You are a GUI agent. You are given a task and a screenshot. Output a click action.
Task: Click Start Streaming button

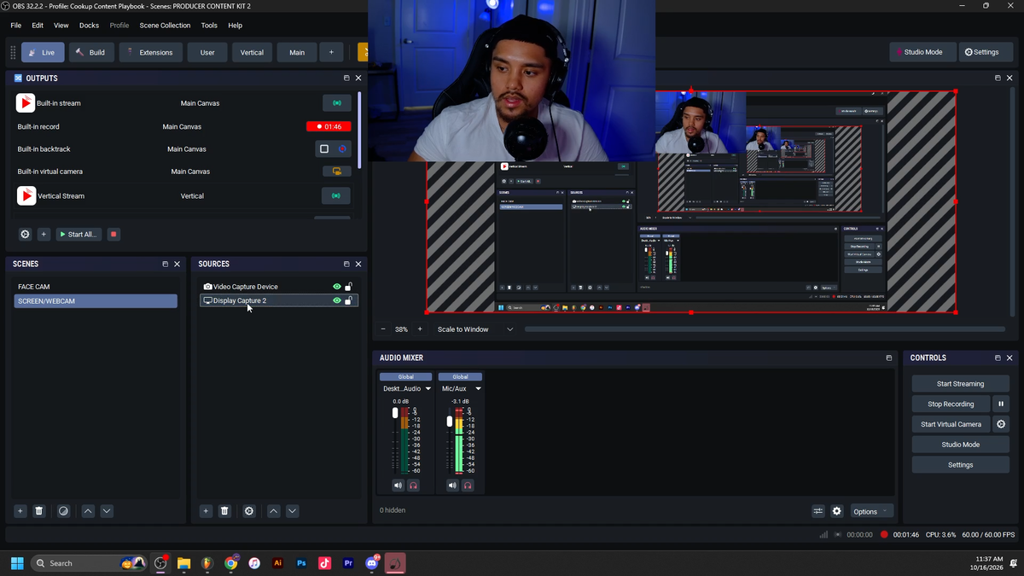[960, 384]
